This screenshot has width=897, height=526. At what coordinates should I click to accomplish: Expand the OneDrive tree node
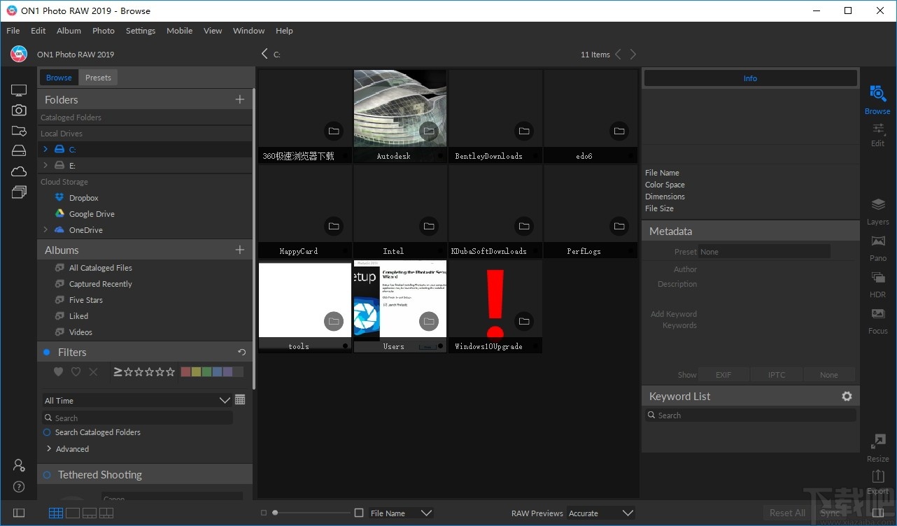point(45,229)
